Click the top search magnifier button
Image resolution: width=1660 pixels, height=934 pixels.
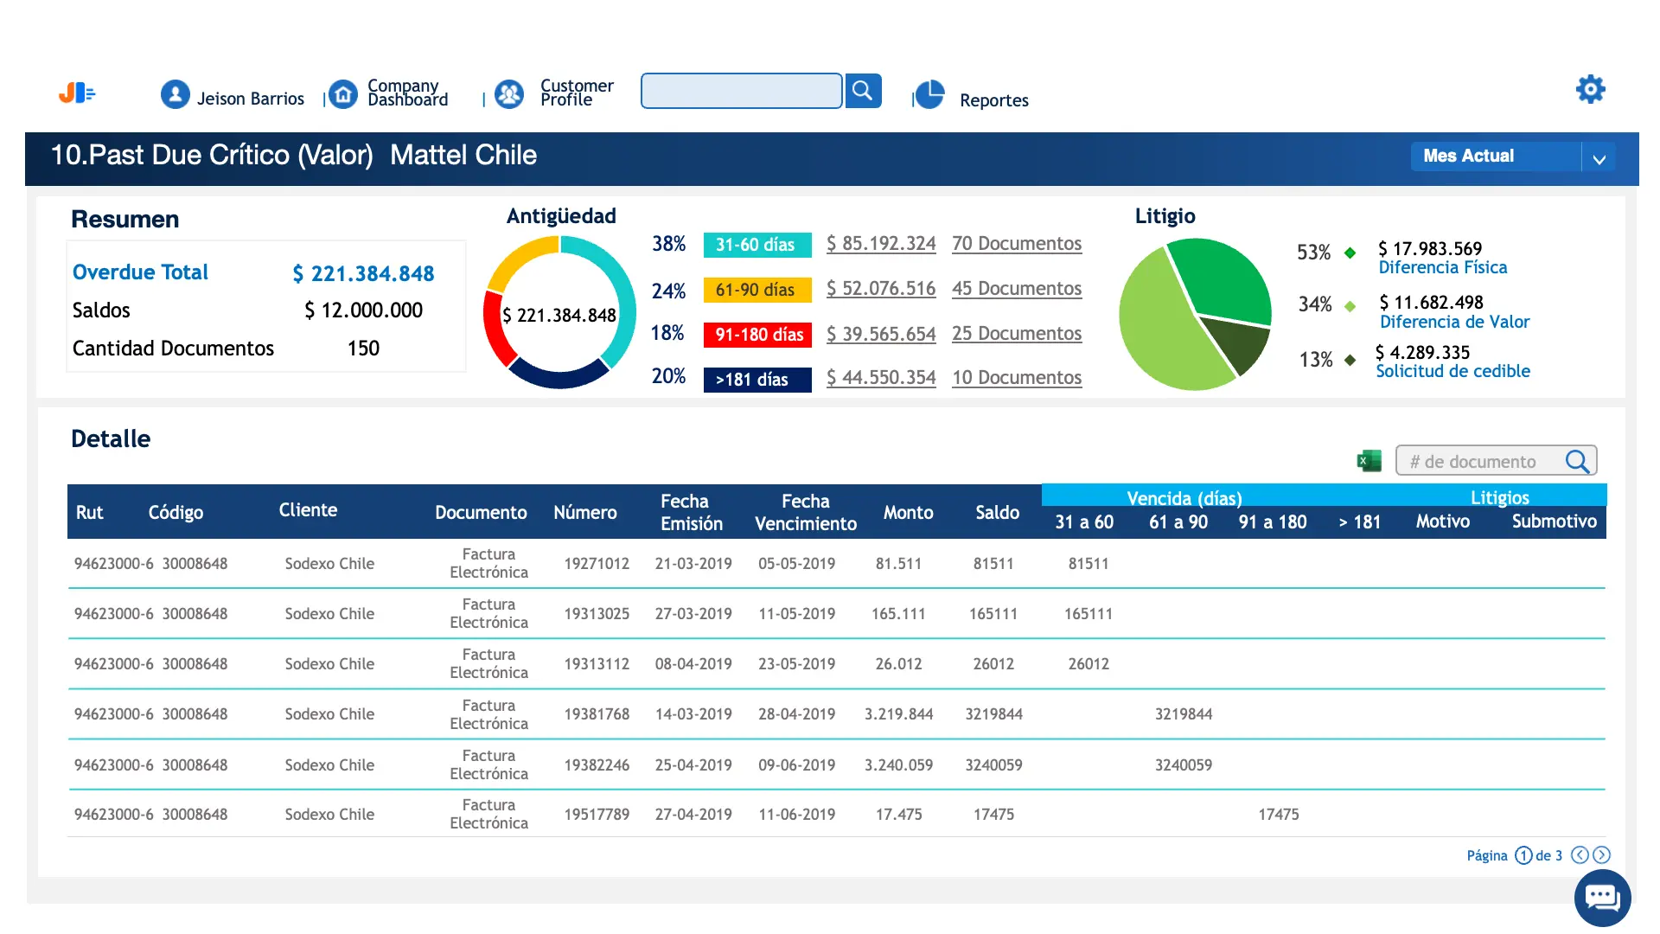pyautogui.click(x=862, y=91)
